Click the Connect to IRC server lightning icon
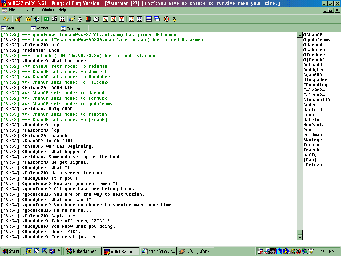The width and height of the screenshot is (341, 256). tap(6, 19)
